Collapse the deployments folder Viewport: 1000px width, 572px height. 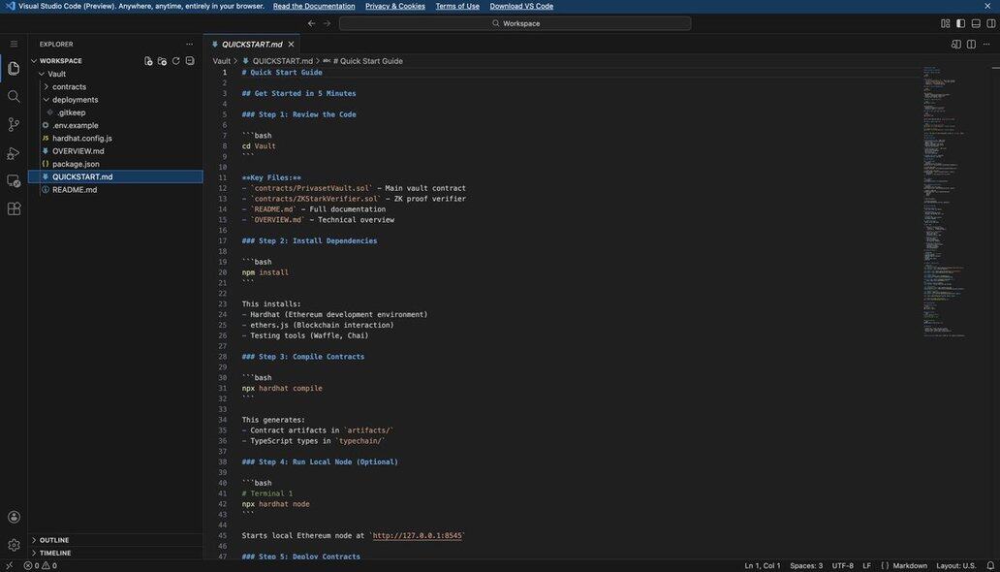(x=75, y=100)
